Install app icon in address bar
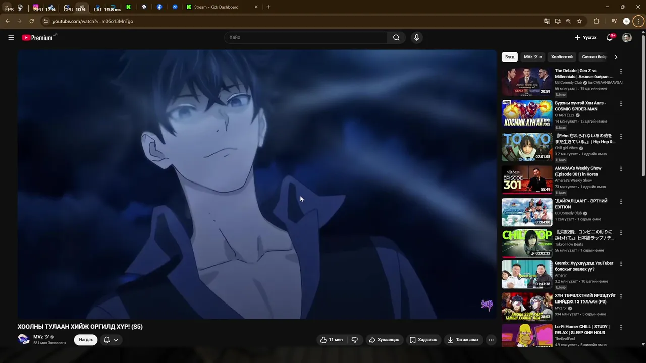 tap(558, 21)
